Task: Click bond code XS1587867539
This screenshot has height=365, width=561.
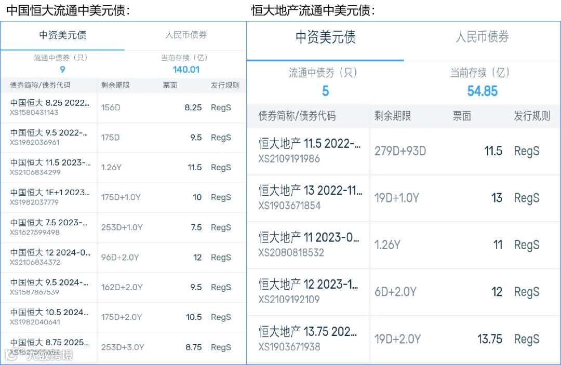Action: pos(34,292)
